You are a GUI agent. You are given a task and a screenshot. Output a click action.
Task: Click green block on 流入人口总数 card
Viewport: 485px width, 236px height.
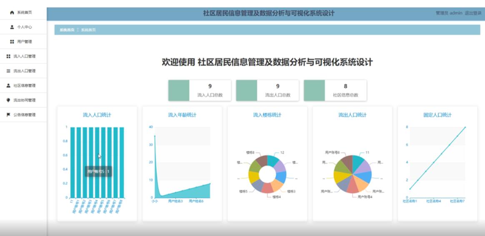179,90
